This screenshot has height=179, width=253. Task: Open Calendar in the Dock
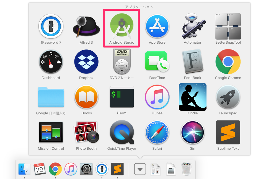(x=40, y=169)
